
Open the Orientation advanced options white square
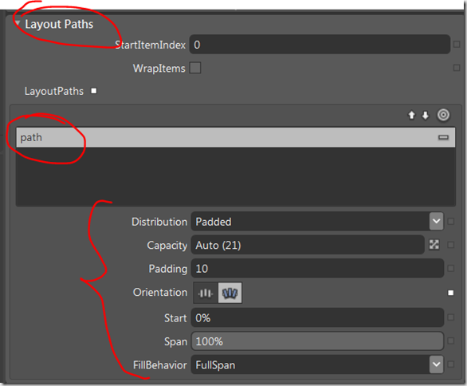[450, 293]
